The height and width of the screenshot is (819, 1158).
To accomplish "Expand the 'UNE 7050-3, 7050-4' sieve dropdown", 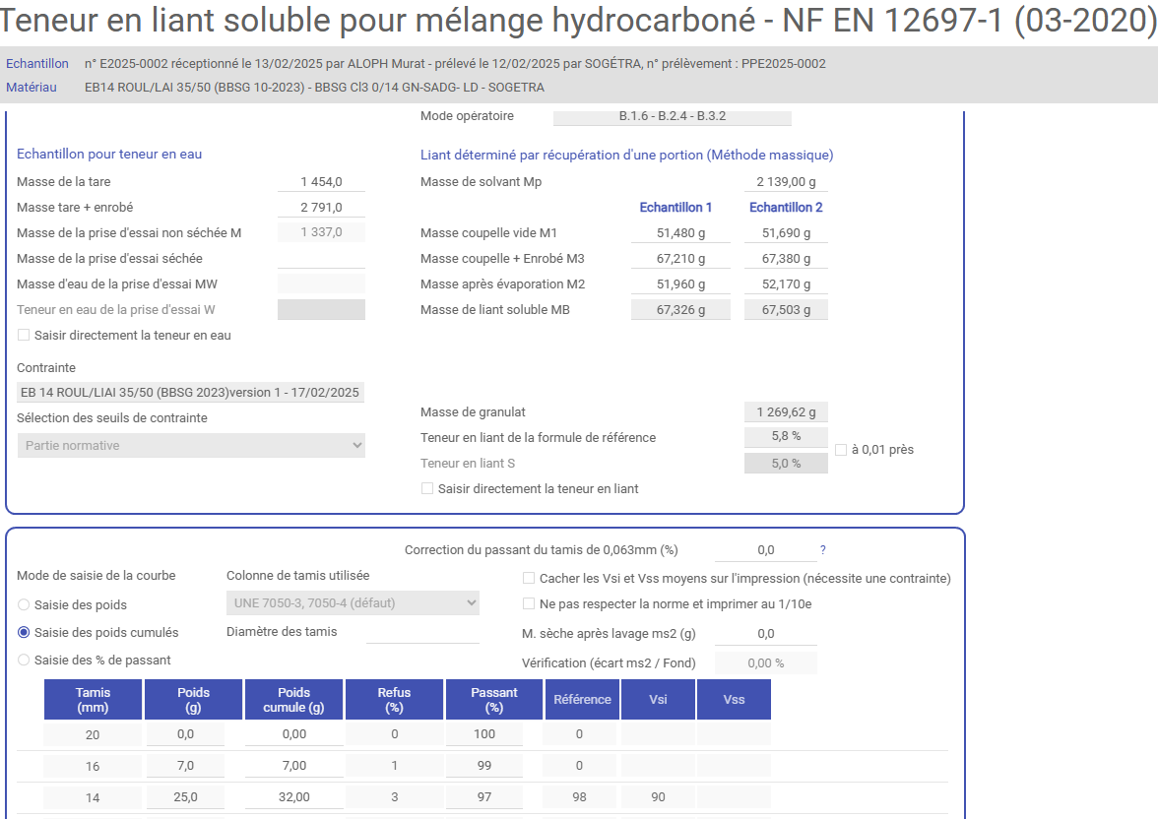I will coord(353,602).
